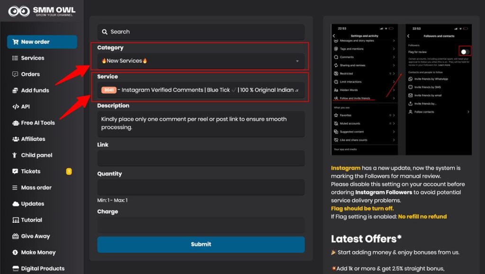
Task: Click the Affiliates people icon
Action: (16, 139)
